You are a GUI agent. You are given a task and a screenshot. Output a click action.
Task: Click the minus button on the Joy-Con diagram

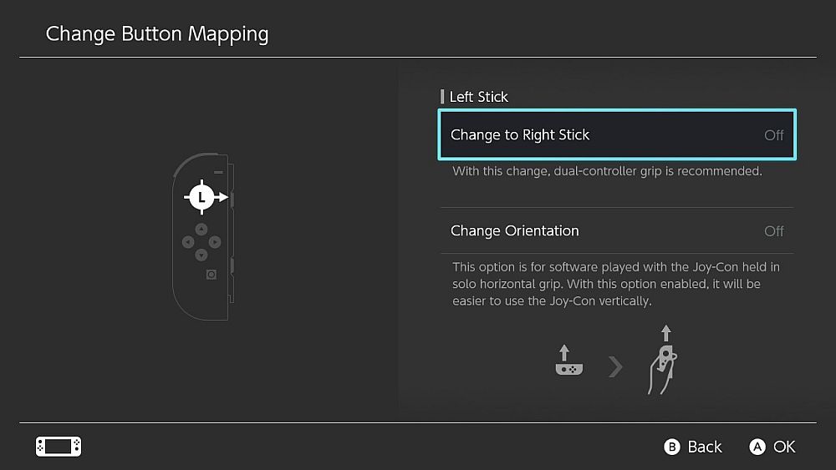click(218, 173)
